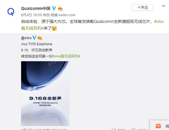Viewport: 169px width, 130px height.
Task: Open the @vivo account link
Action: pos(26,38)
